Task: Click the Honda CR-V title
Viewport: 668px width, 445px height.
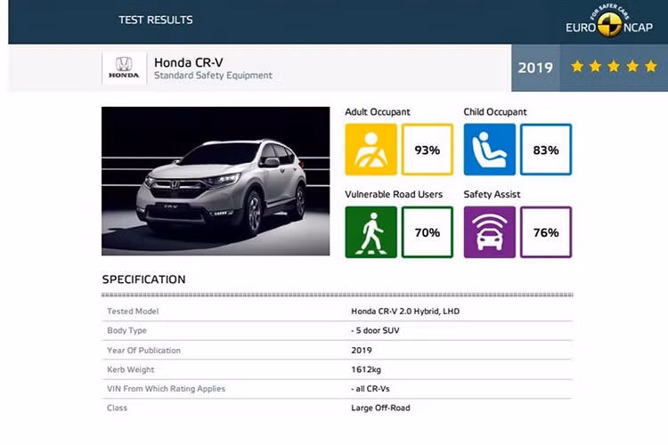Action: [x=188, y=62]
